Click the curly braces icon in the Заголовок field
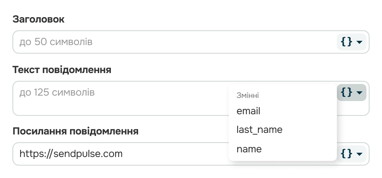Viewport: 382px width, 178px height. click(347, 42)
